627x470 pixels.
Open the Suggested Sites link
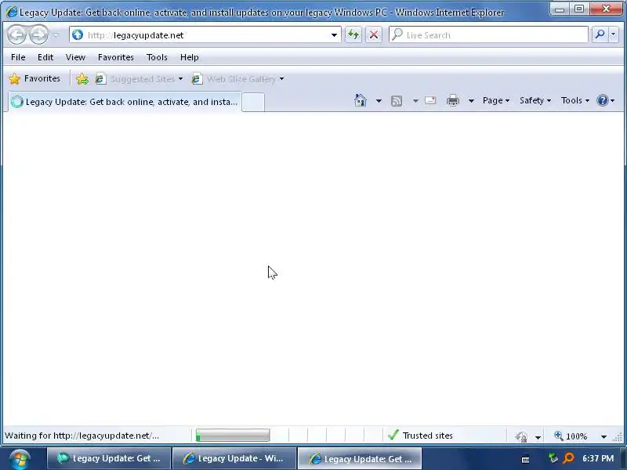pos(140,79)
